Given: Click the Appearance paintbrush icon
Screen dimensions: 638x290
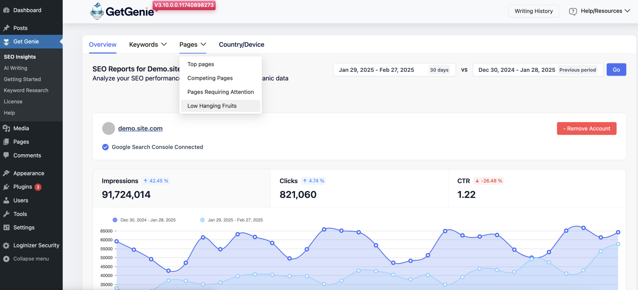Looking at the screenshot, I should (6, 173).
